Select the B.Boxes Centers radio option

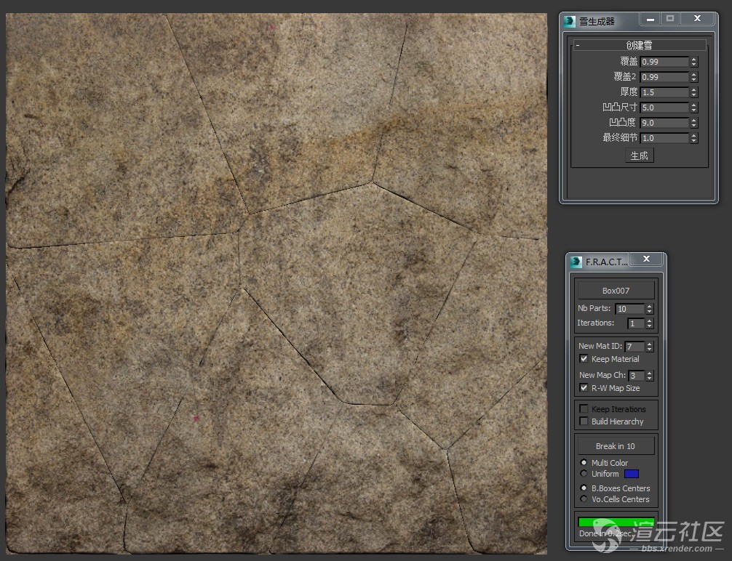point(584,488)
